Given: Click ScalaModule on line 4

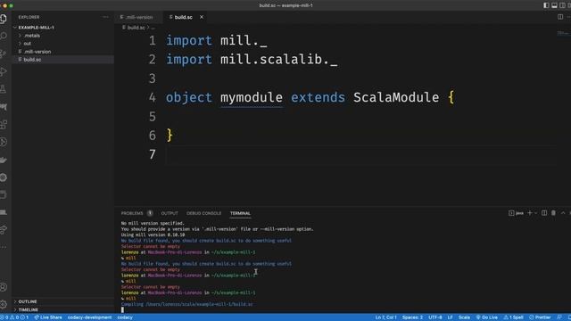Looking at the screenshot, I should tap(396, 97).
